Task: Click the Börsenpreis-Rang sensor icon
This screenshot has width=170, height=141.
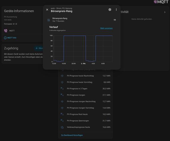Action: (x=49, y=20)
